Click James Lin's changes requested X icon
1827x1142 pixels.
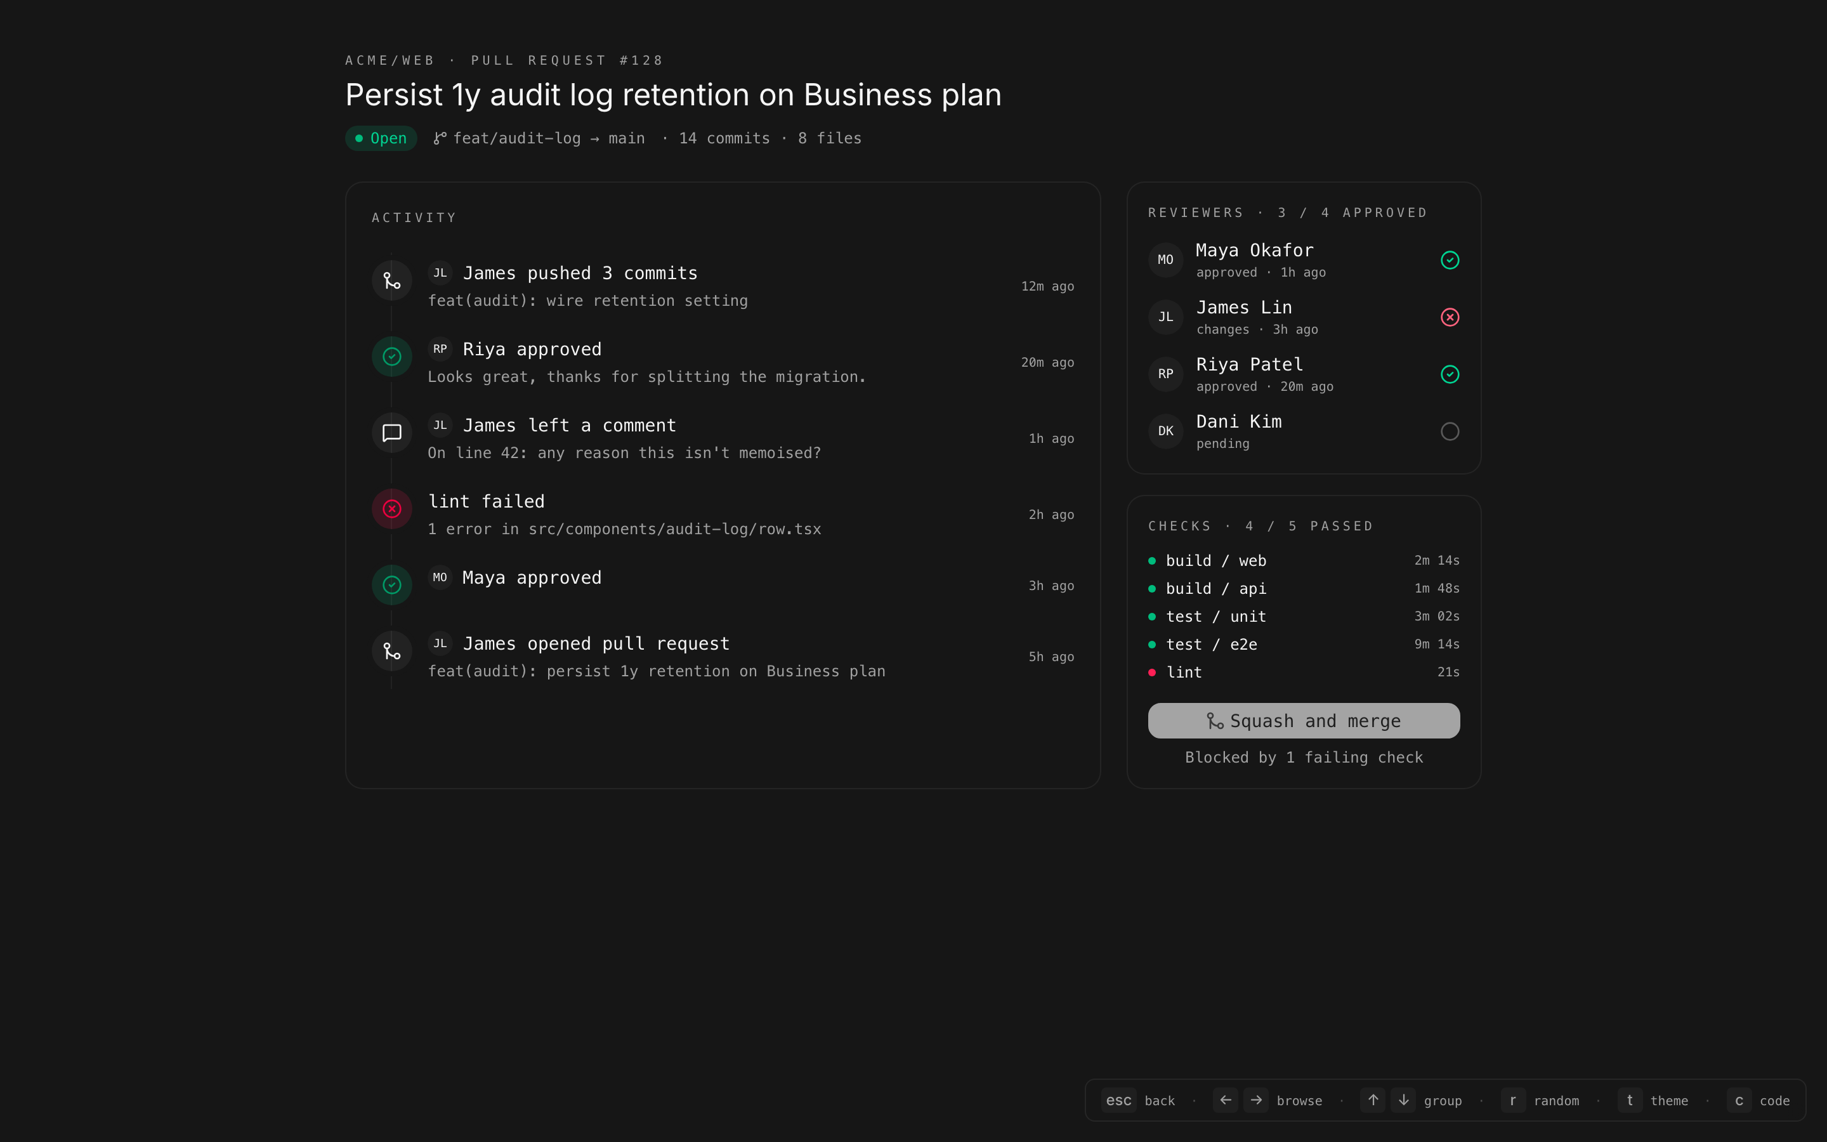[x=1450, y=317]
